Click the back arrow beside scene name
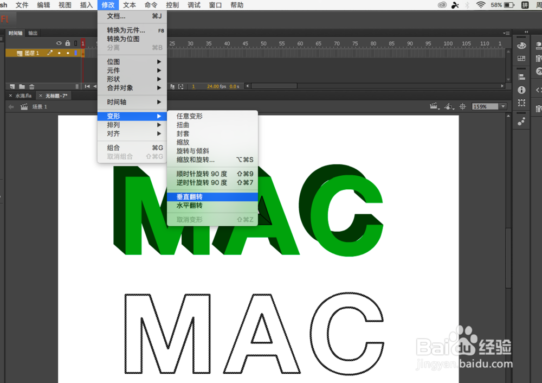The image size is (542, 383). 11,107
